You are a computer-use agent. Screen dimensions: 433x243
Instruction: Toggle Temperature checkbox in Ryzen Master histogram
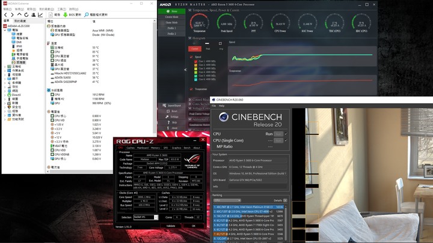(191, 89)
